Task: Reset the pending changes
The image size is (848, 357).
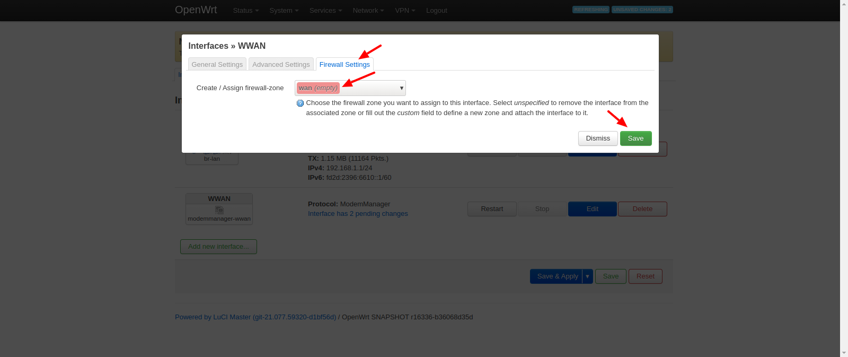Action: coord(646,276)
